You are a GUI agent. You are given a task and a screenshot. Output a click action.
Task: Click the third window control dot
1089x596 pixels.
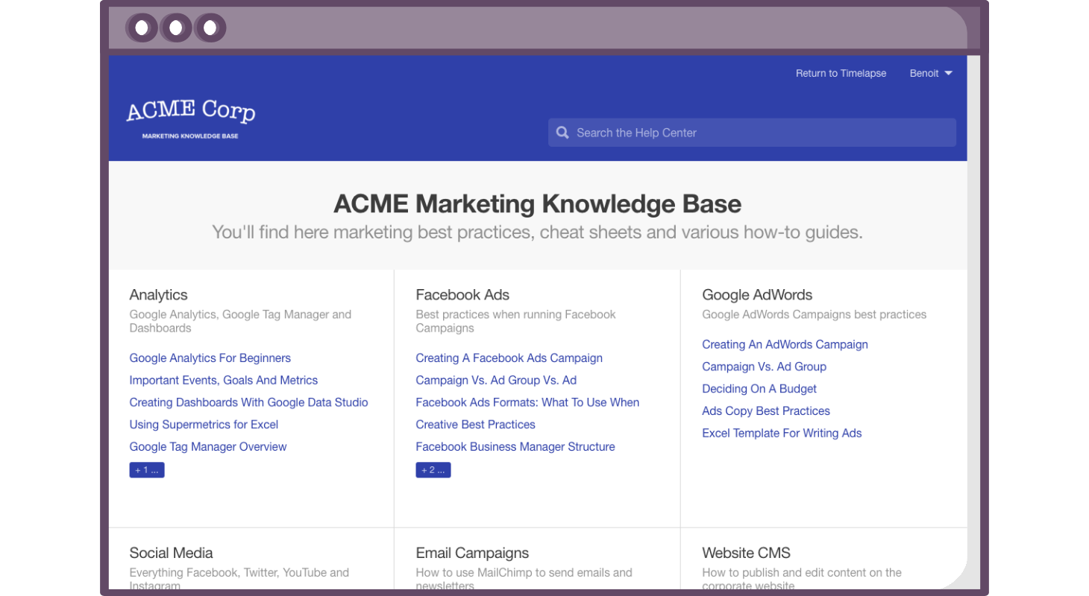click(210, 28)
